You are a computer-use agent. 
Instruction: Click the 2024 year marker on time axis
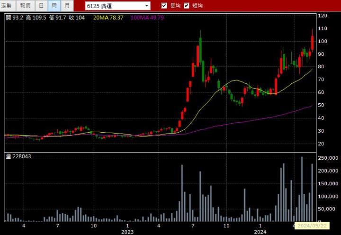coord(260,232)
